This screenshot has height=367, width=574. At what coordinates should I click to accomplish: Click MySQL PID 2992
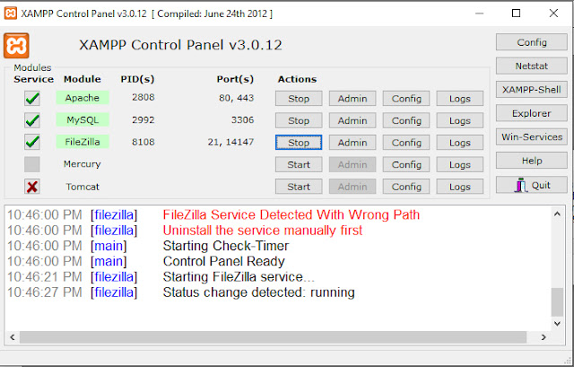click(x=143, y=119)
